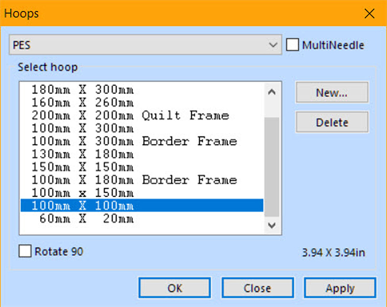Image resolution: width=387 pixels, height=307 pixels.
Task: Click the Close button at bottom
Action: pos(257,288)
